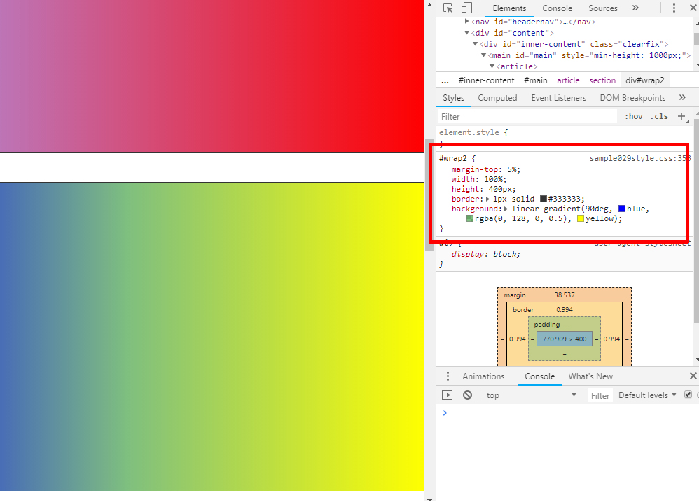The height and width of the screenshot is (501, 699).
Task: Click the new style rule plus icon
Action: tap(681, 116)
